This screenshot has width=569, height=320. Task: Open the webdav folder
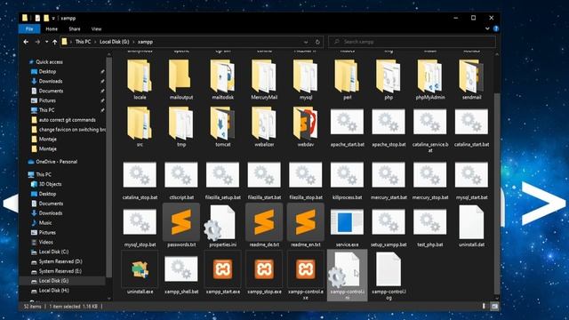(x=305, y=127)
